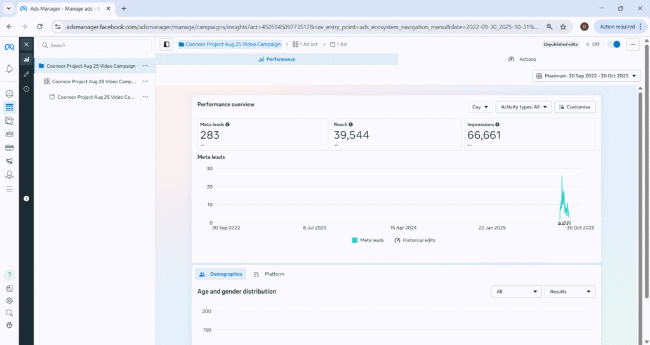Toggle the side panel layout button
Screen dimensions: 650x345
pyautogui.click(x=166, y=44)
